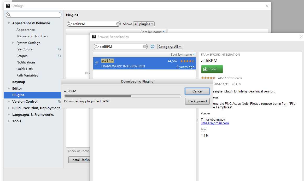Clear the actiBPM search in Browse Repositories
Screen dimensions: 304x181
145,46
